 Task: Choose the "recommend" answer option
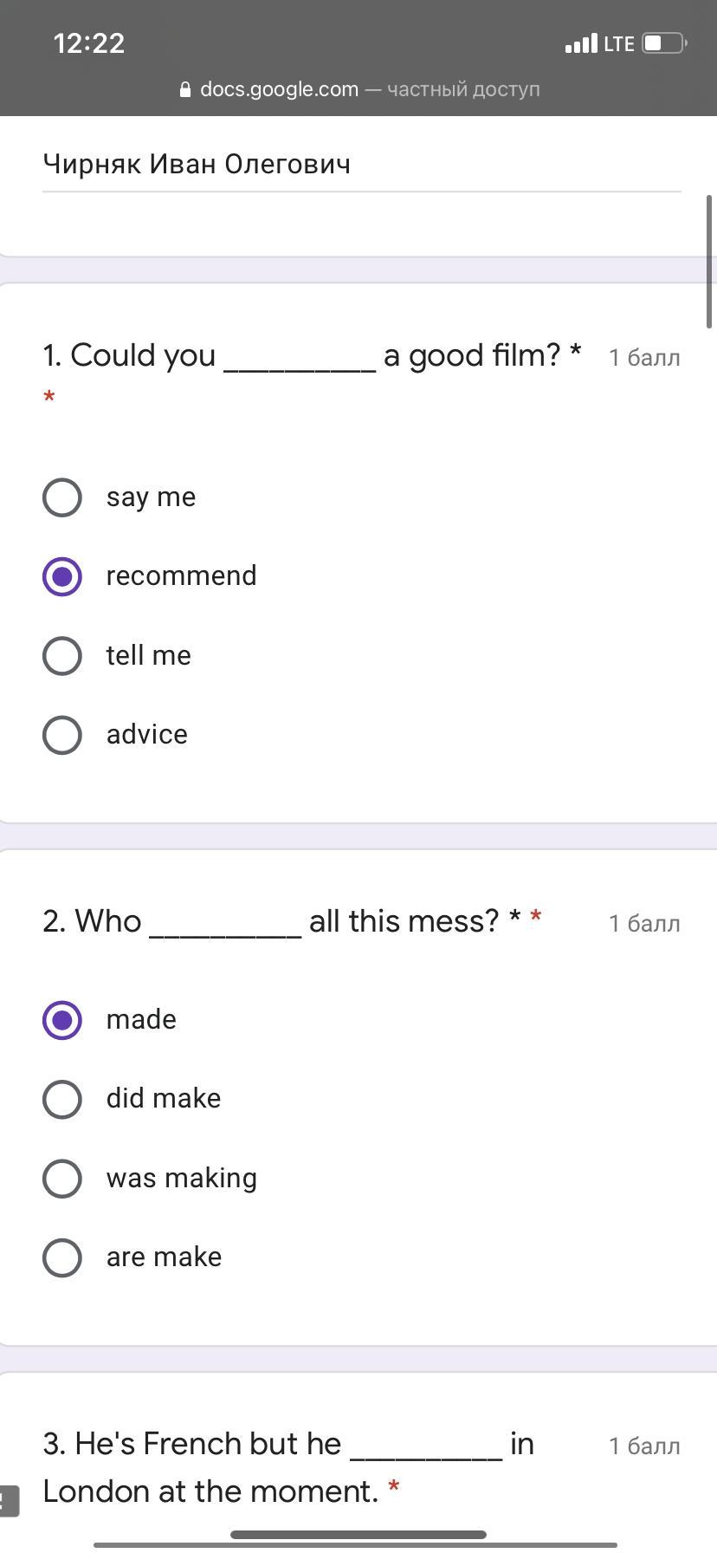click(x=62, y=576)
